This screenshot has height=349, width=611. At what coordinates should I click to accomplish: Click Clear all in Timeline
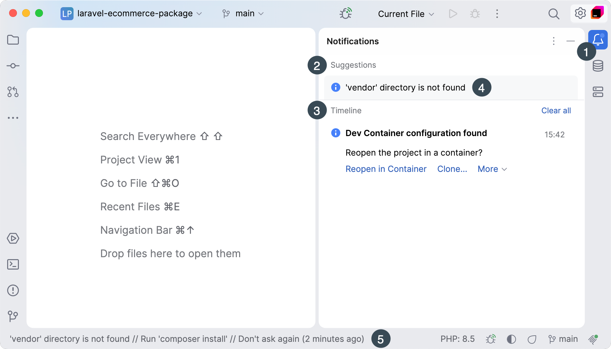pyautogui.click(x=556, y=111)
